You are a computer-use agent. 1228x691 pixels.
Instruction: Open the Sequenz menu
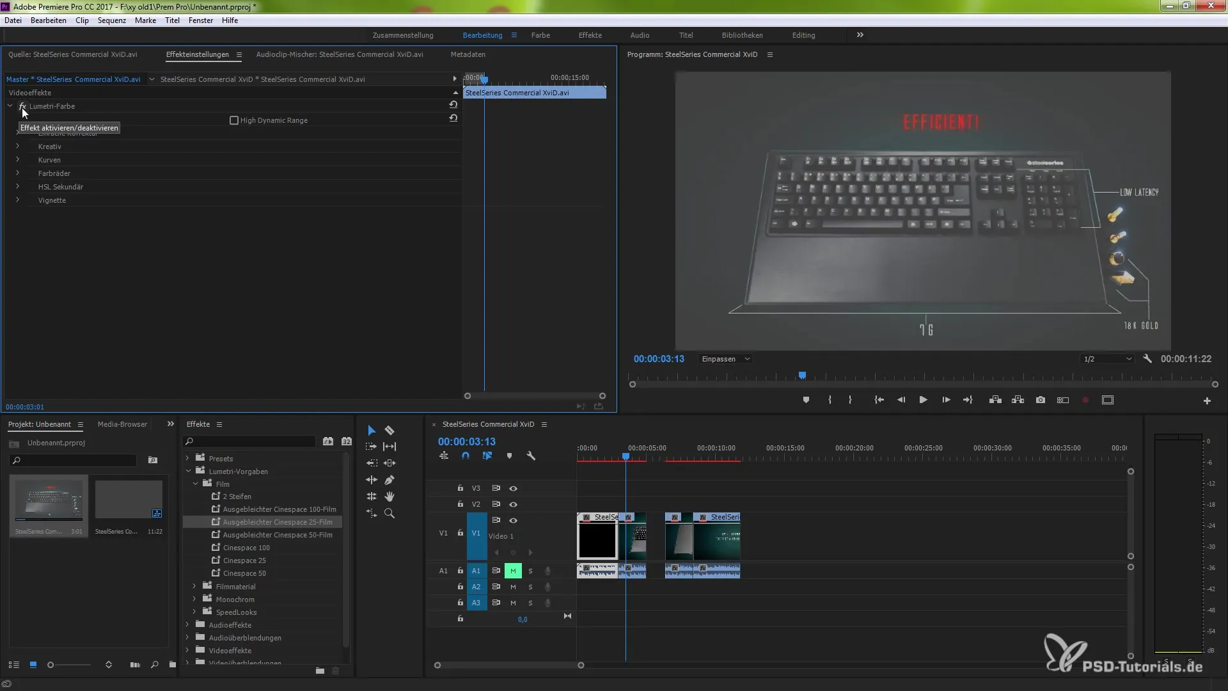pos(112,20)
